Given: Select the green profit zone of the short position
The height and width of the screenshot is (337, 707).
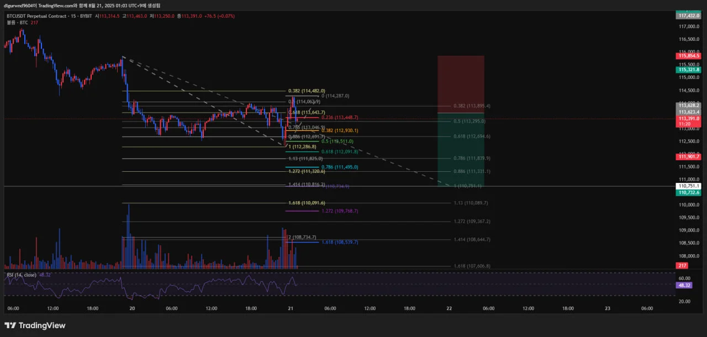Looking at the screenshot, I should pos(461,150).
